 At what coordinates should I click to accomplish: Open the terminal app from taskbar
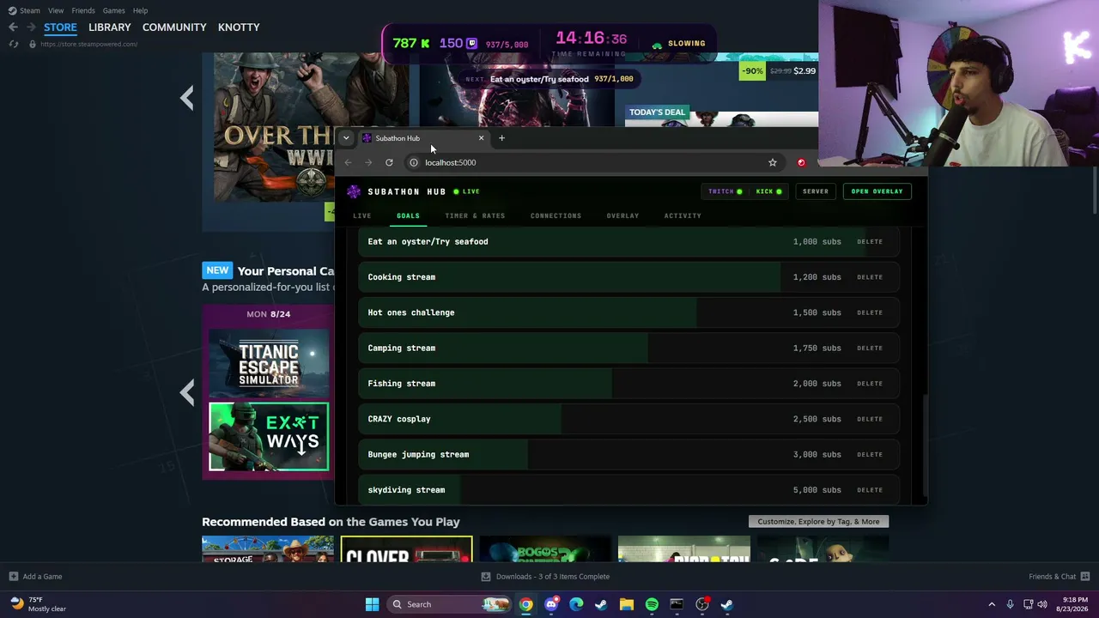(x=677, y=604)
